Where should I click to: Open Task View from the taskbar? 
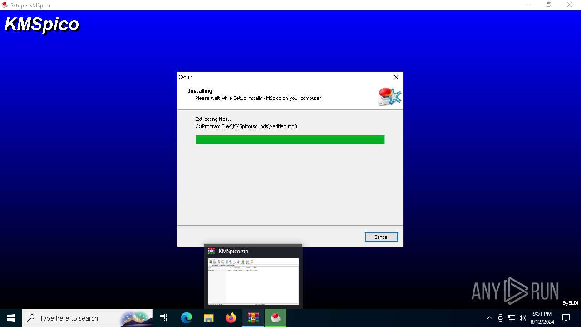(x=163, y=318)
